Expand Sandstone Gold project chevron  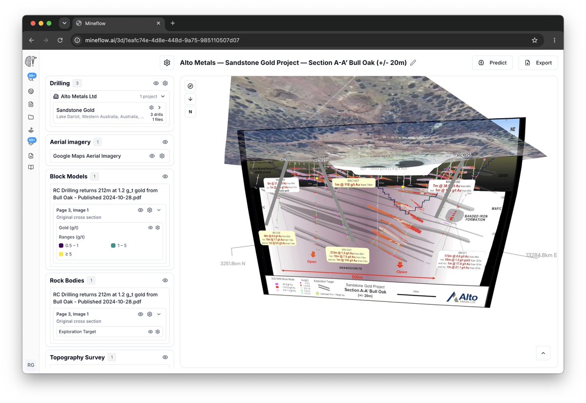159,107
